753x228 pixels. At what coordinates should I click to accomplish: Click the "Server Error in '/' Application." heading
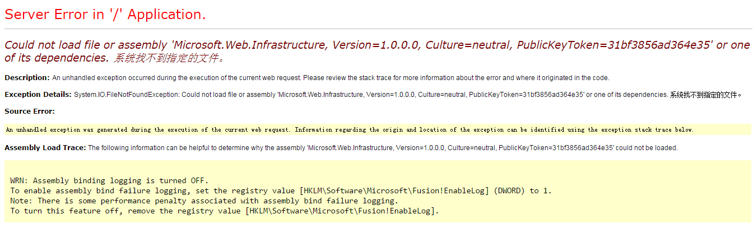(x=105, y=15)
